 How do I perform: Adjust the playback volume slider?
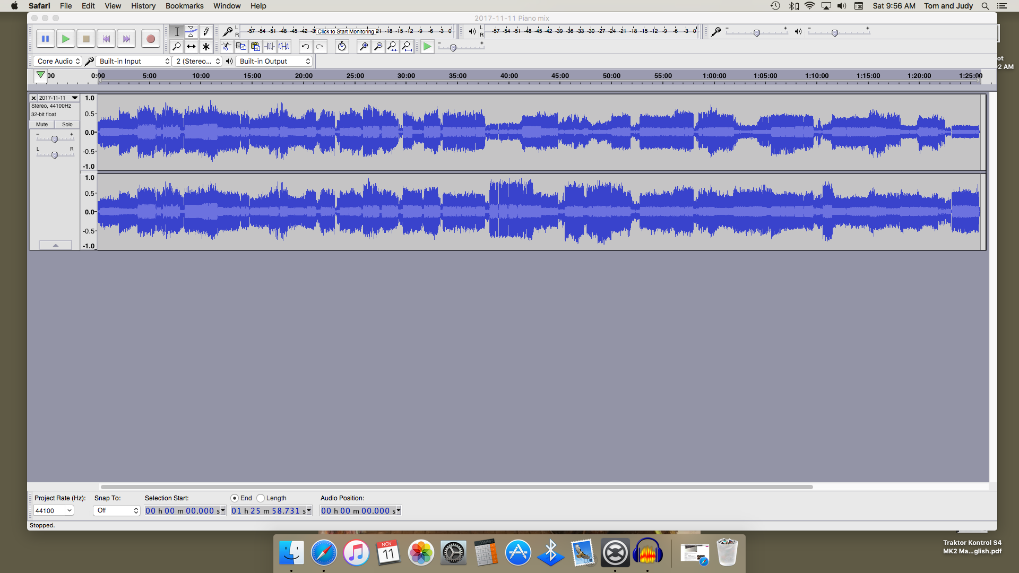coord(835,33)
